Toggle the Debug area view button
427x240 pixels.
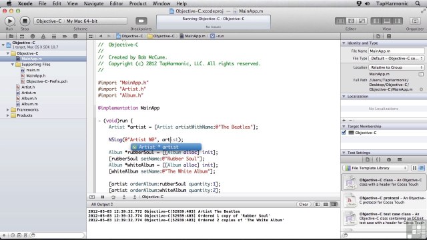click(x=387, y=21)
